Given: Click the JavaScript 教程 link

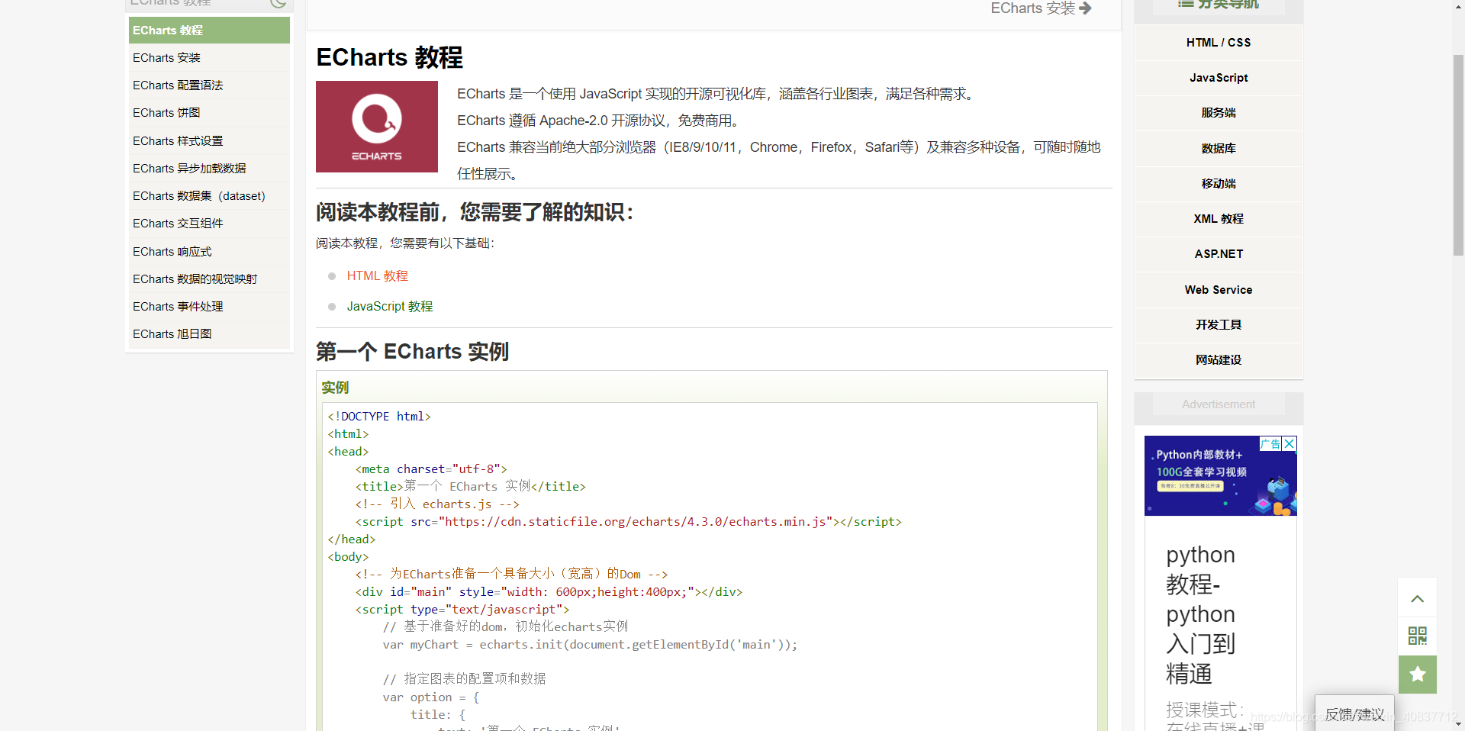Looking at the screenshot, I should point(390,307).
